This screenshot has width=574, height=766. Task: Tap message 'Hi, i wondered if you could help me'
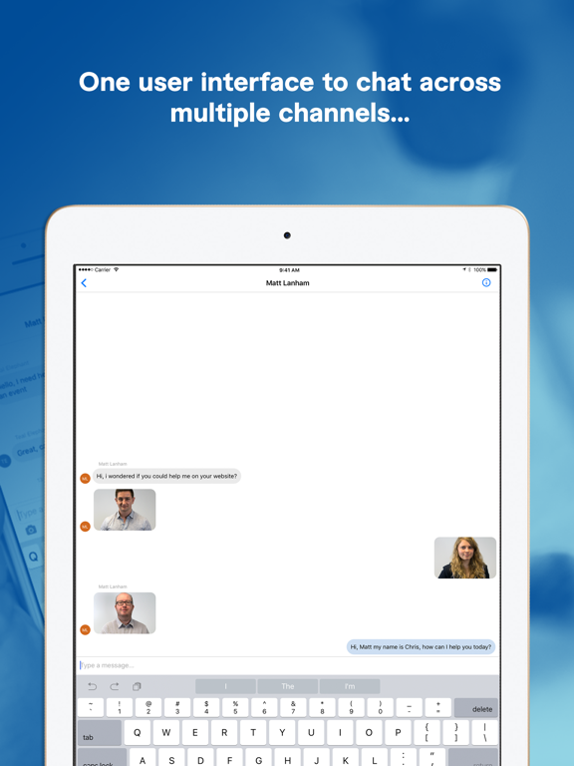(x=166, y=476)
